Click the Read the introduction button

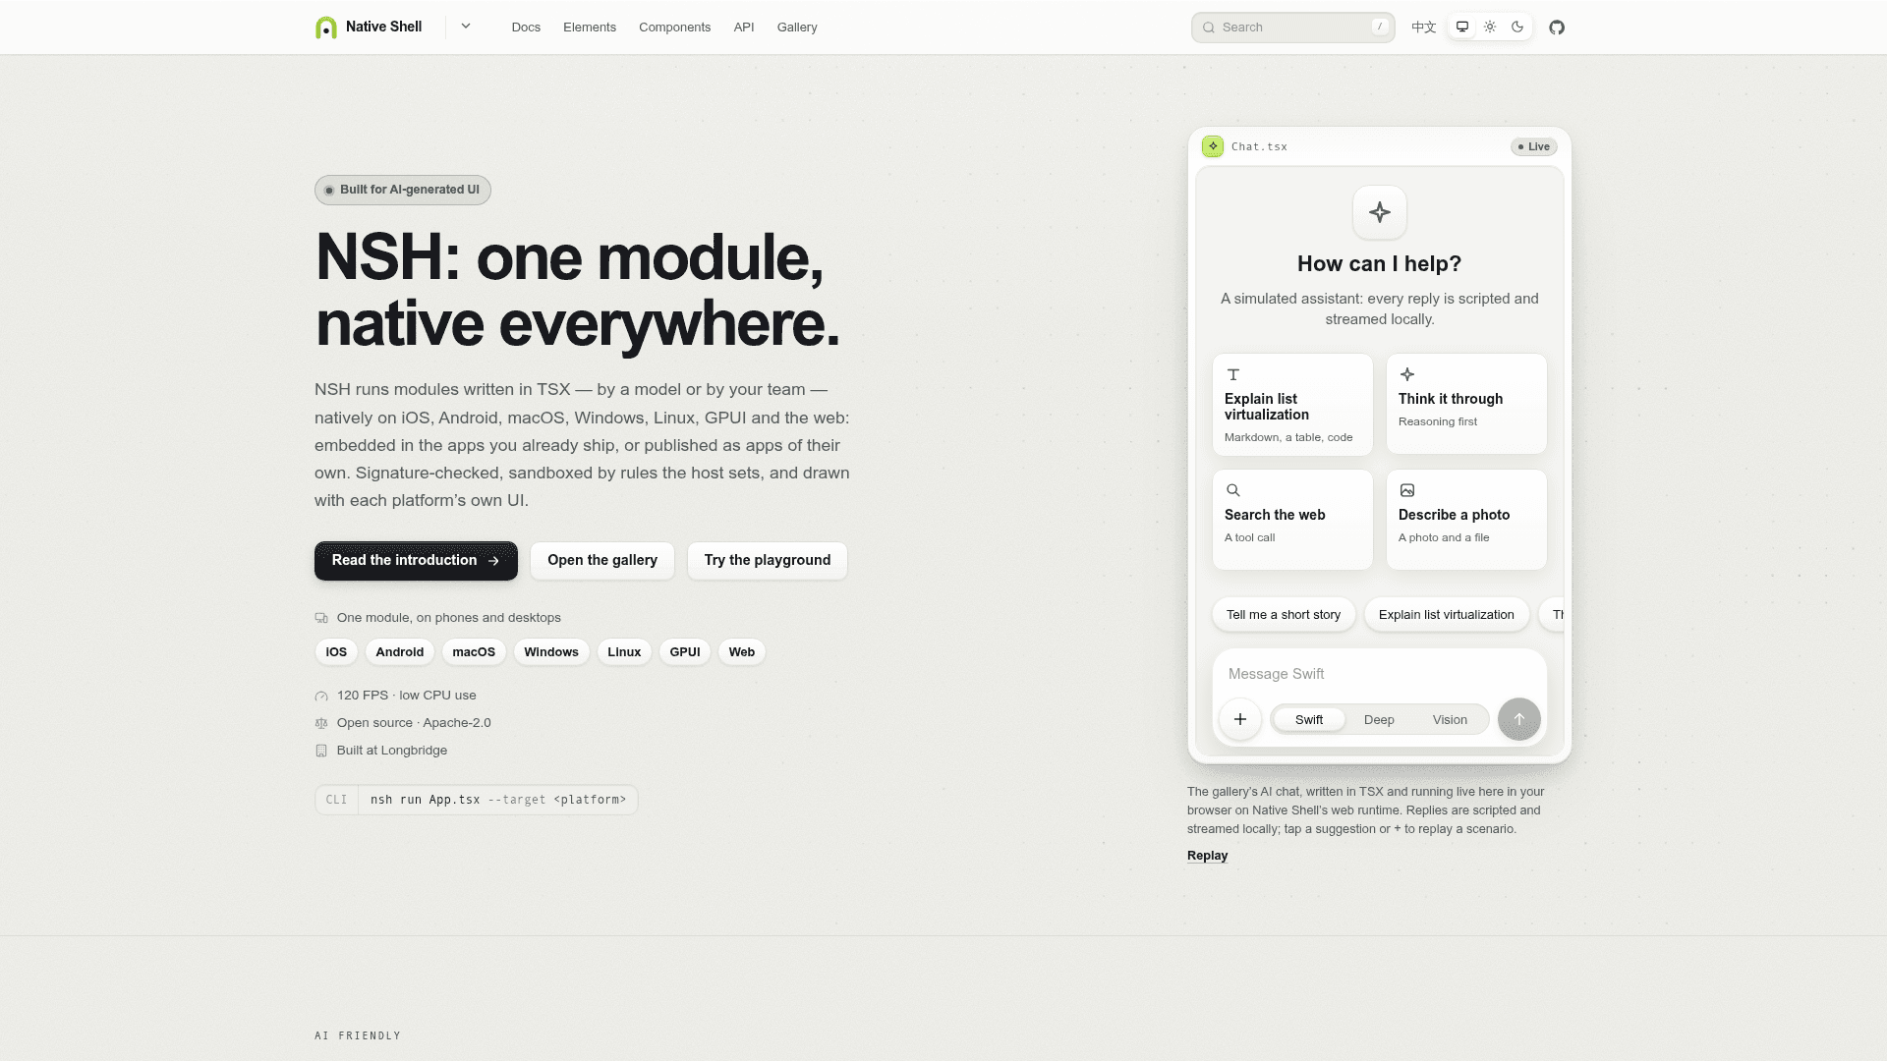(x=416, y=561)
